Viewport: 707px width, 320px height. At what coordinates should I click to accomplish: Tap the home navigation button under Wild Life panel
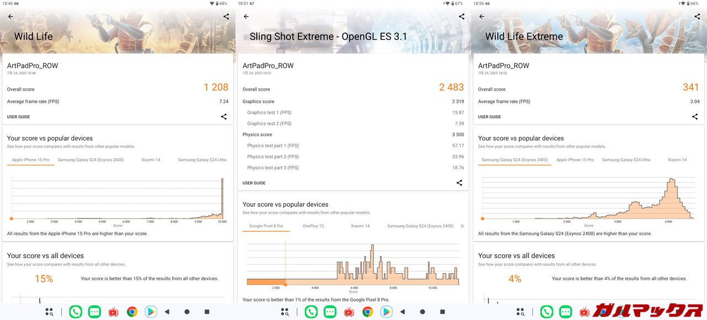[187, 312]
